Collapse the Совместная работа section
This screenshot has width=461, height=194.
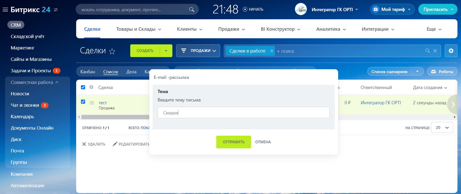coord(35,82)
